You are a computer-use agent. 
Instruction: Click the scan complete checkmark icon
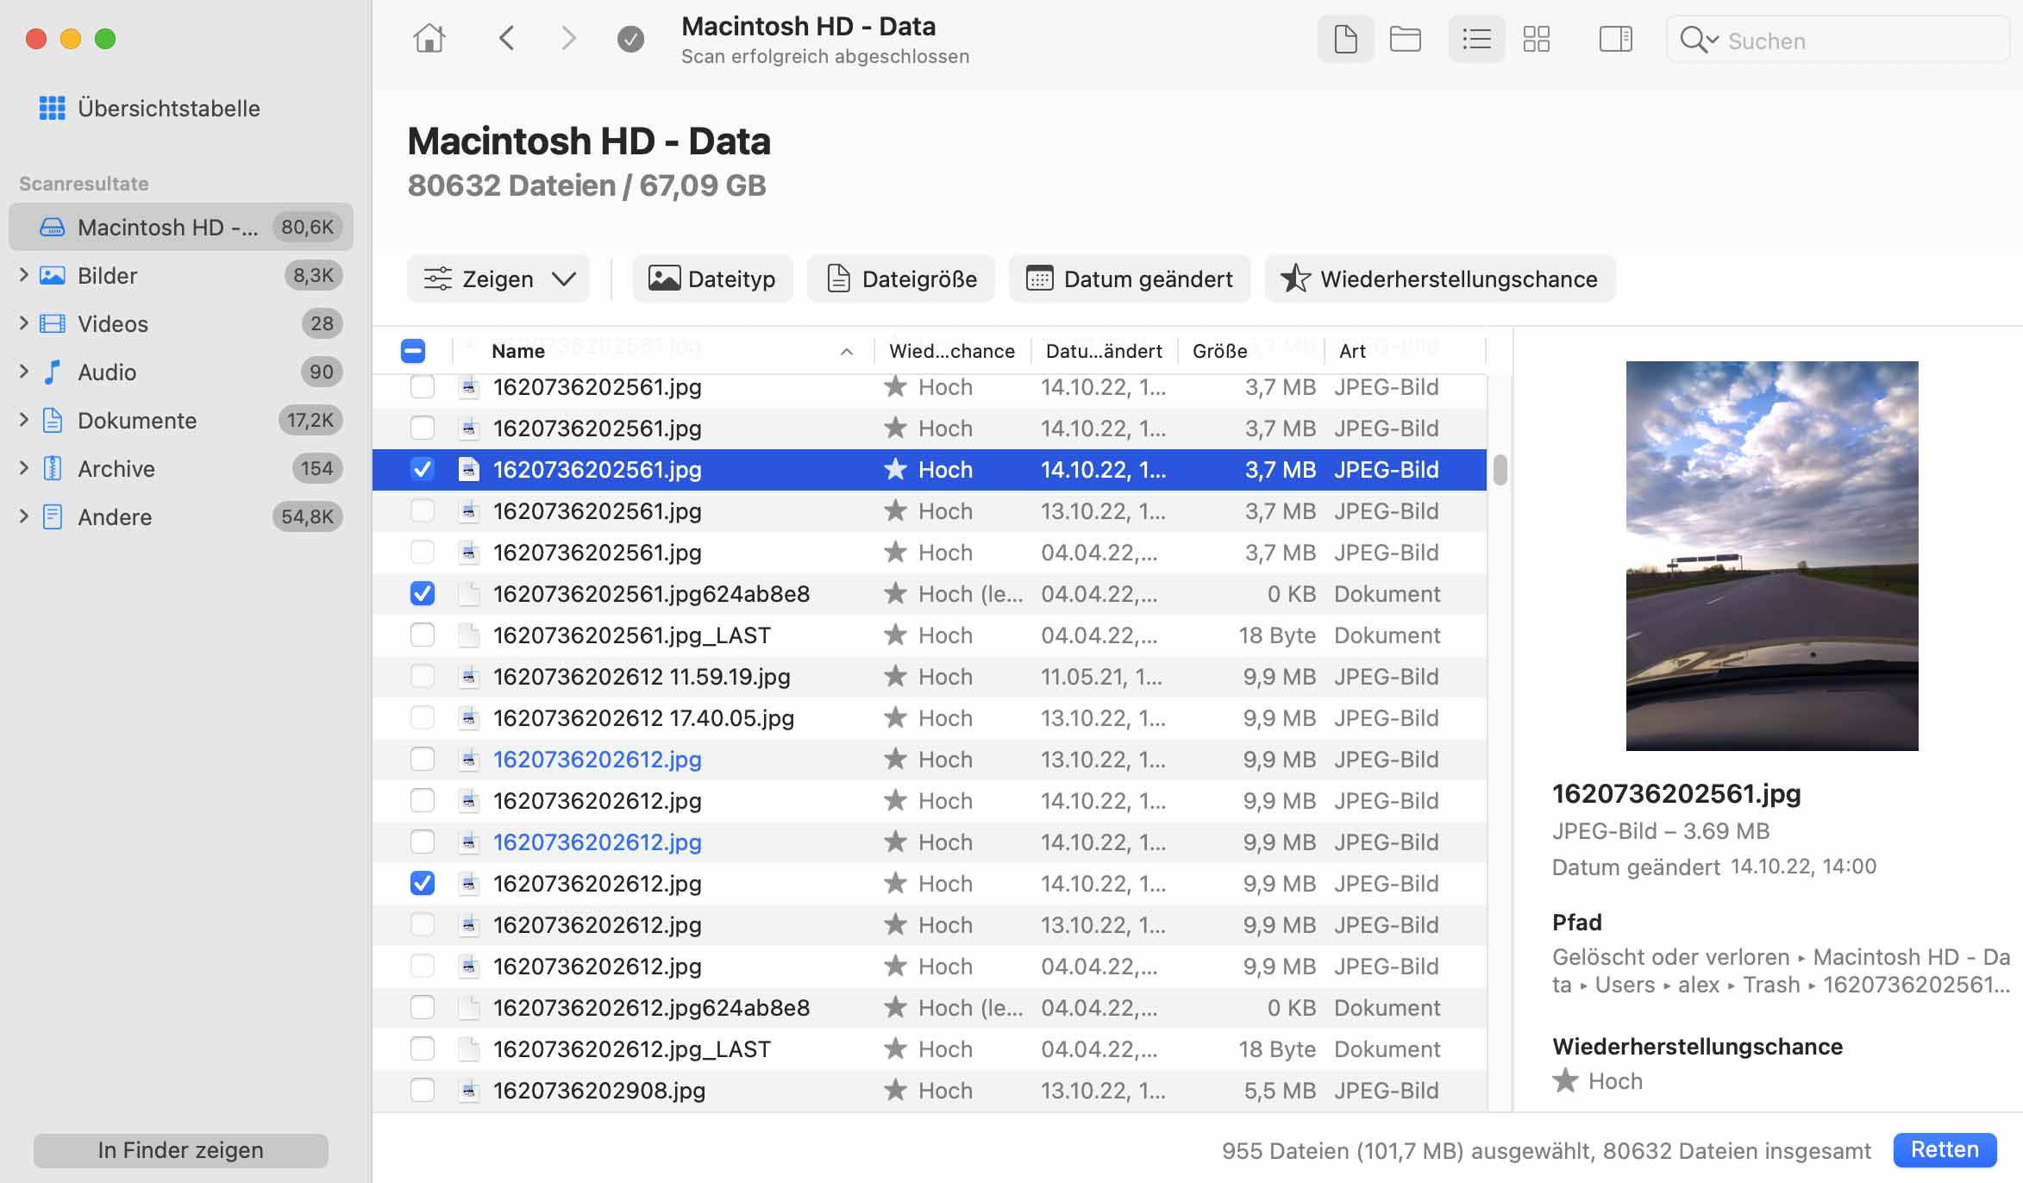pos(630,39)
